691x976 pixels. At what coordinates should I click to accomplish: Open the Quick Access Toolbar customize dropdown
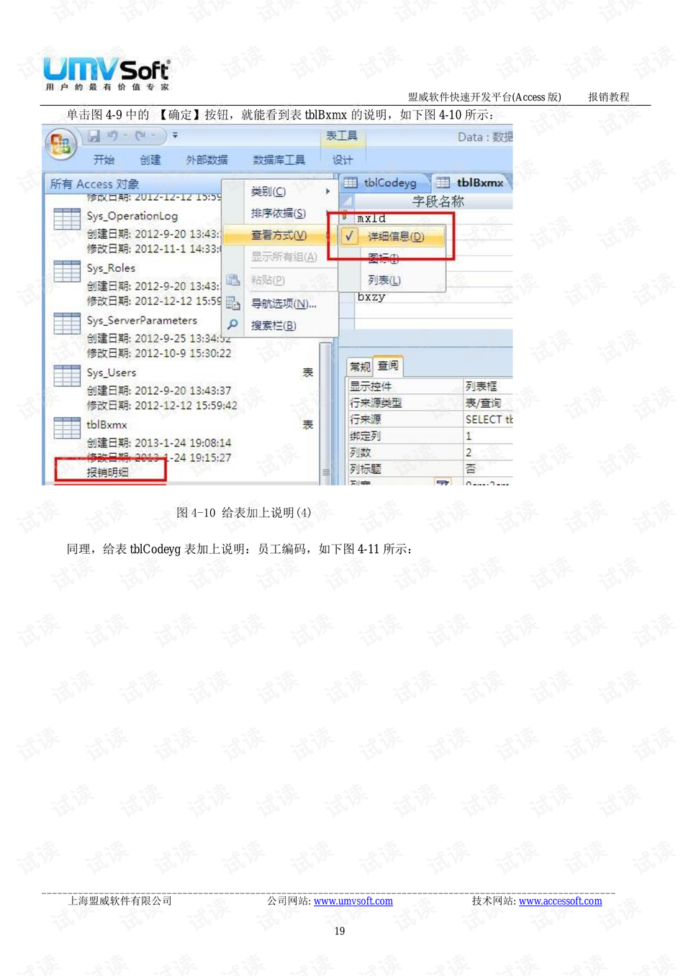(x=174, y=135)
